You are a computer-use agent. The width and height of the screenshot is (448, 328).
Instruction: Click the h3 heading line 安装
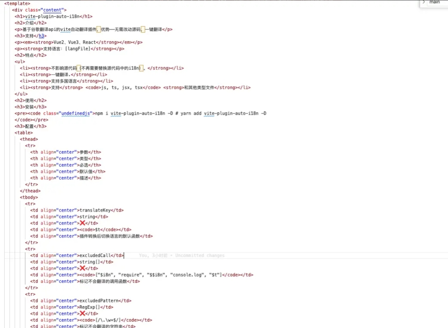click(x=31, y=107)
